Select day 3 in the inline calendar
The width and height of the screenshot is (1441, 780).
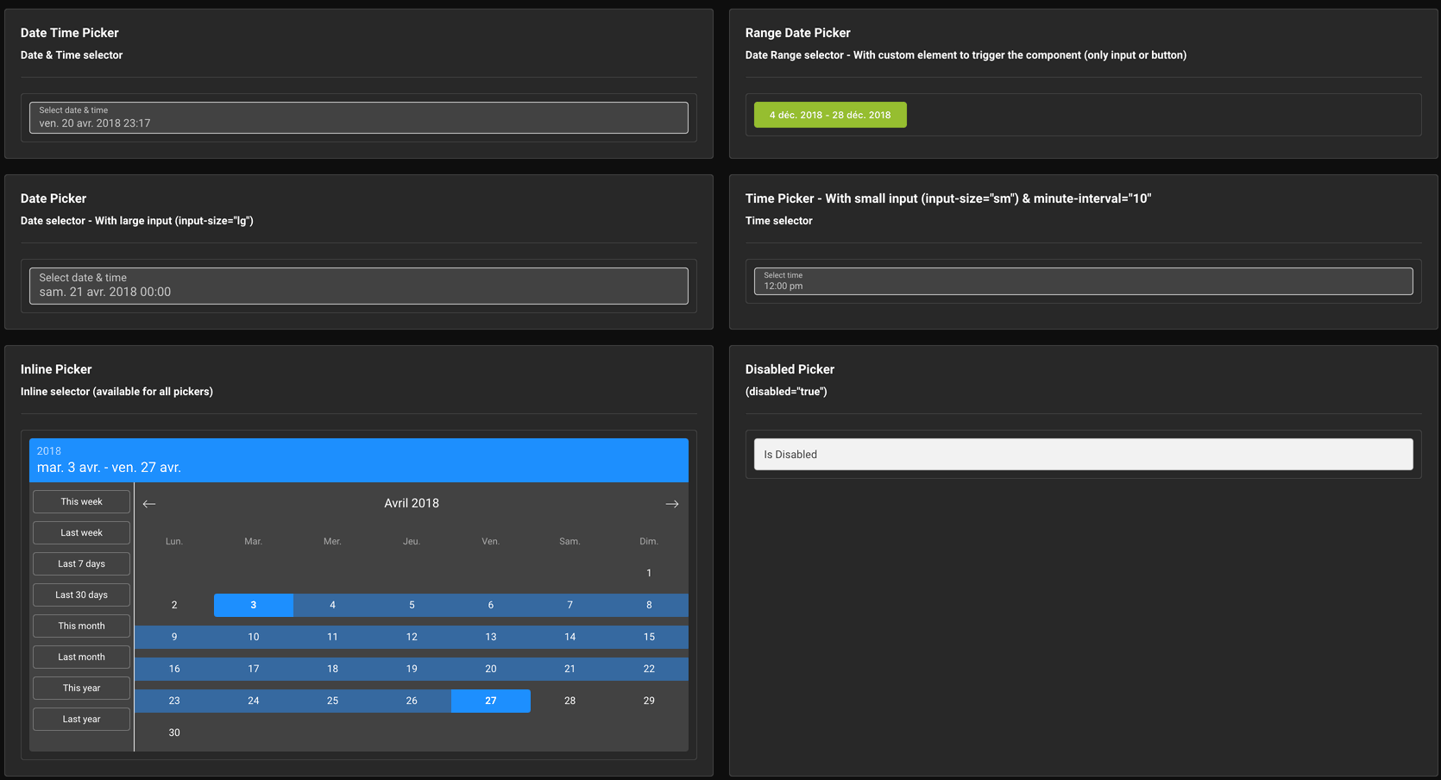point(253,605)
